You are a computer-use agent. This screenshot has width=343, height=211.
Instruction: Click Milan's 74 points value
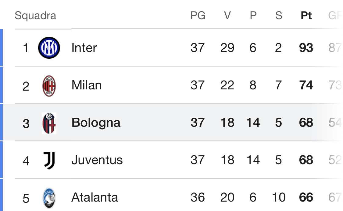(x=306, y=85)
